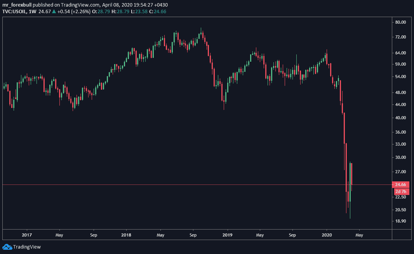Select the 2017 marker on time axis

27,235
